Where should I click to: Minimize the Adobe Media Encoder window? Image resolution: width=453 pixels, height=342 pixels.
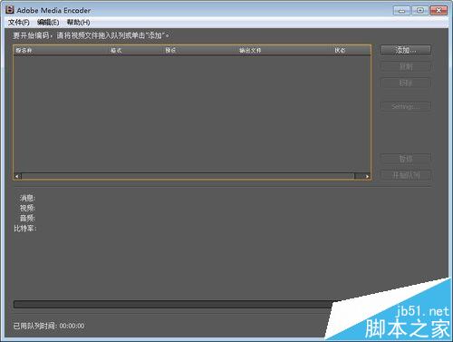(401, 10)
